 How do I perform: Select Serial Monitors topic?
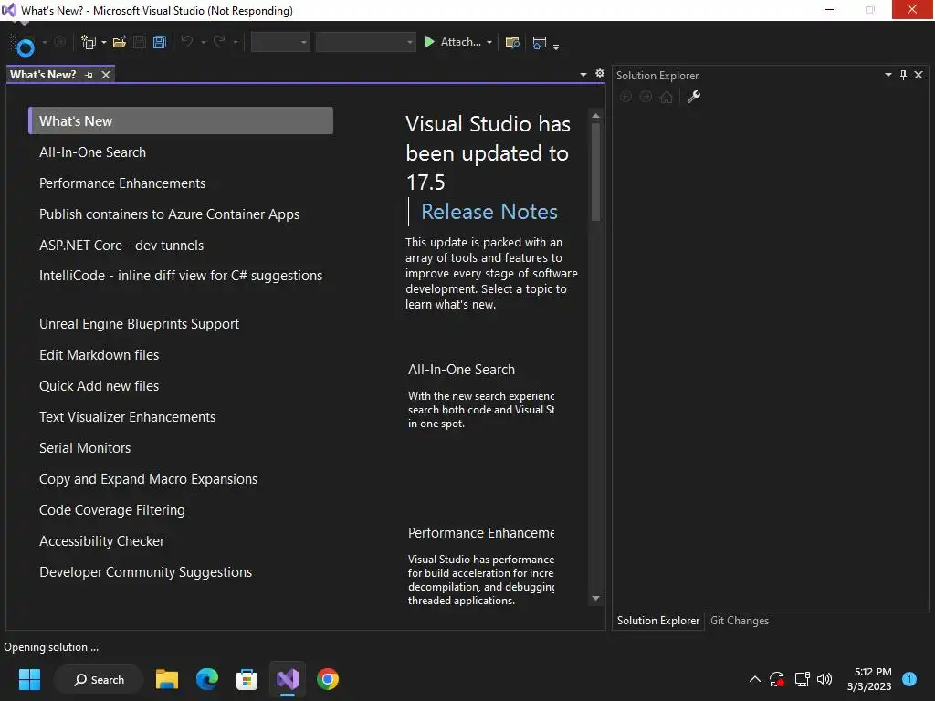[85, 447]
